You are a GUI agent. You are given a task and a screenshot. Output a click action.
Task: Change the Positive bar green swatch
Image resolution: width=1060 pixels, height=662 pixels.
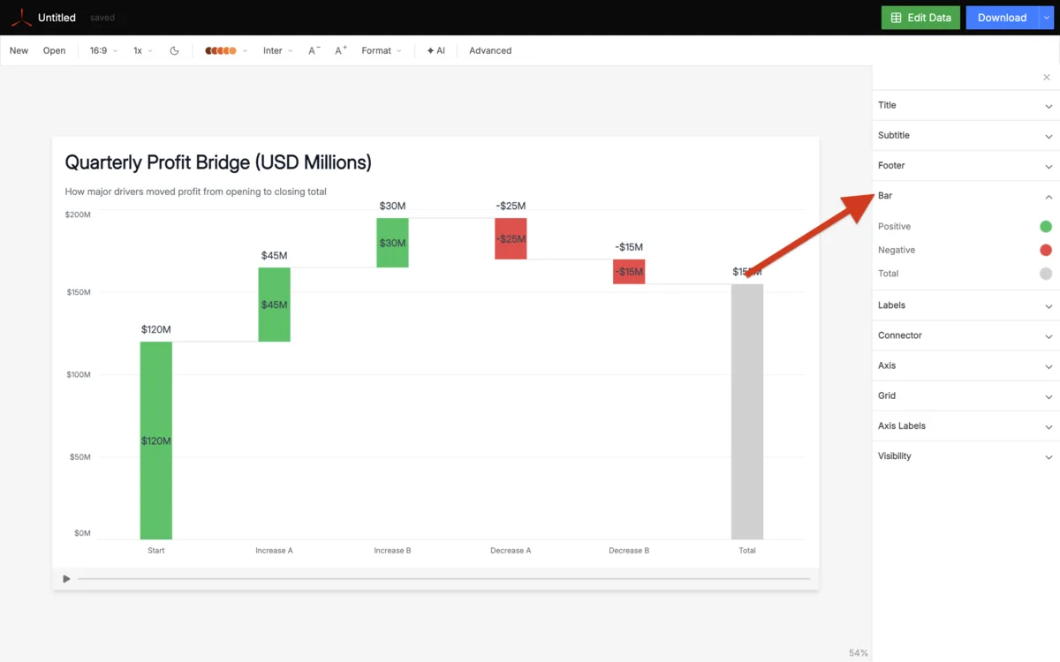click(1046, 227)
